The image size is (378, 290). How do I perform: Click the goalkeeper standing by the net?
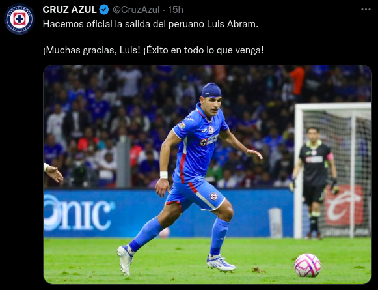click(314, 182)
